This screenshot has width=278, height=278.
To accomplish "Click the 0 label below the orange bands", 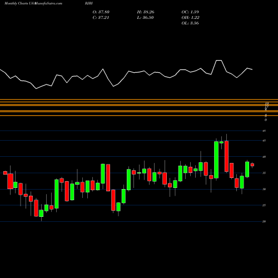I will [266, 120].
